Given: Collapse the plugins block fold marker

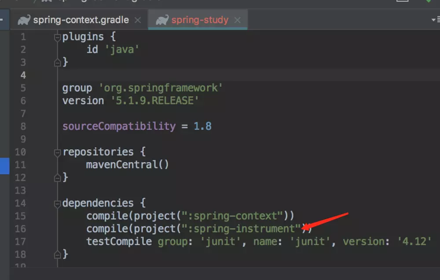Looking at the screenshot, I should [x=57, y=37].
